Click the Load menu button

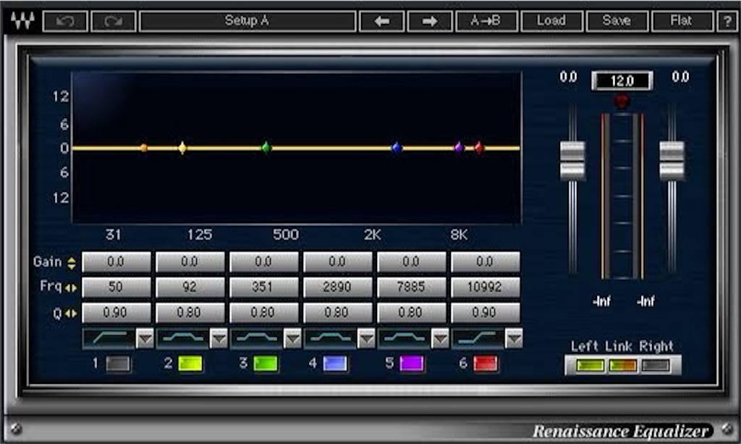551,21
